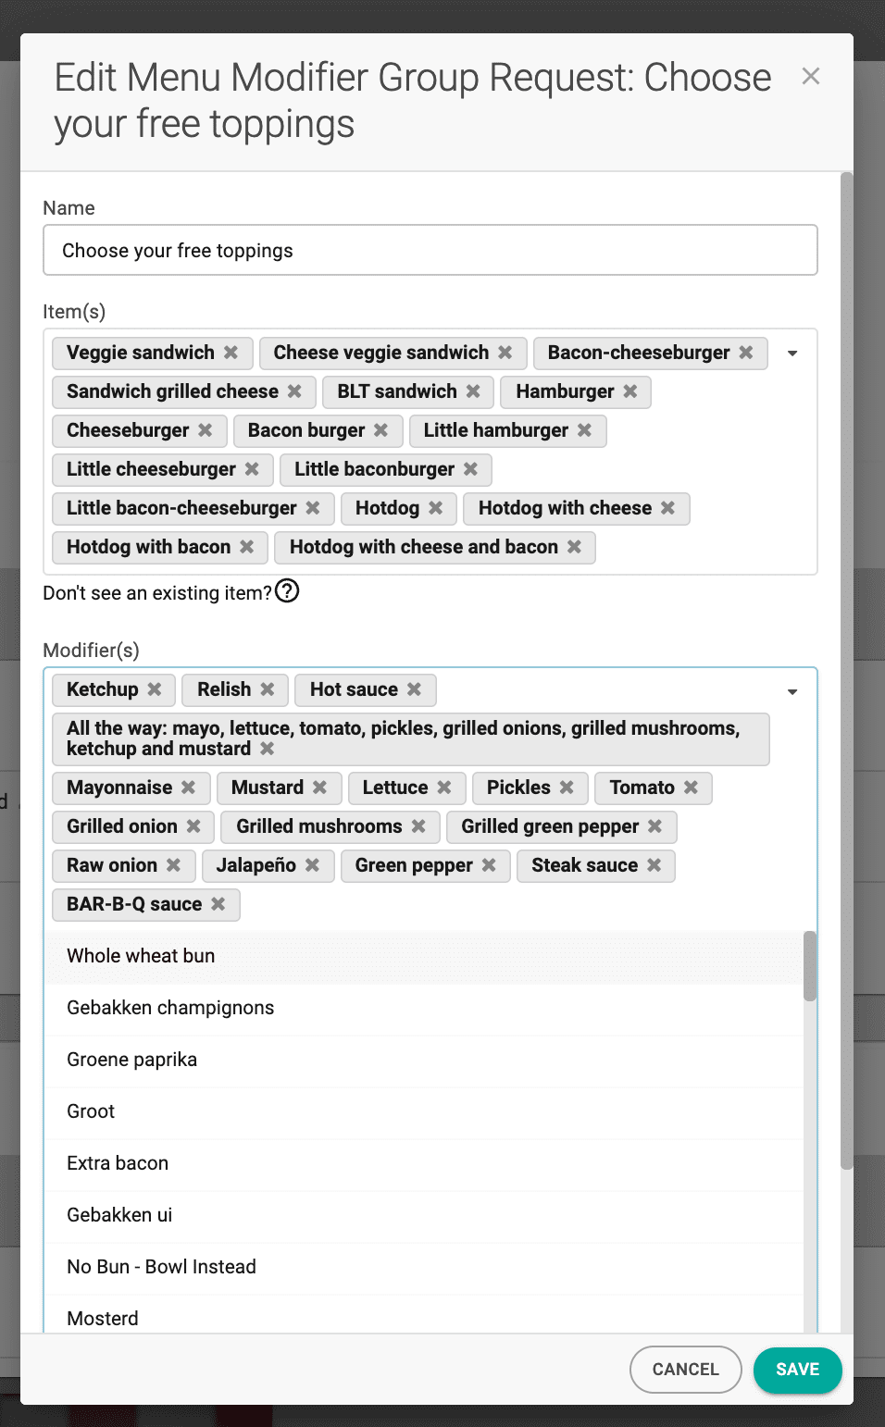This screenshot has width=885, height=1427.
Task: Delete the Hotdog with bacon tag
Action: pyautogui.click(x=246, y=547)
